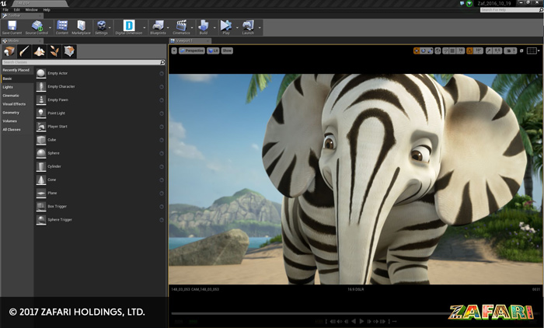Select the Lights category
The width and height of the screenshot is (544, 328).
tap(8, 87)
